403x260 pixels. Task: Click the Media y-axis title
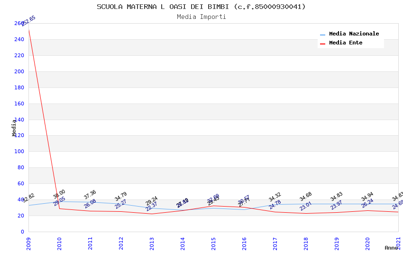tap(14, 128)
